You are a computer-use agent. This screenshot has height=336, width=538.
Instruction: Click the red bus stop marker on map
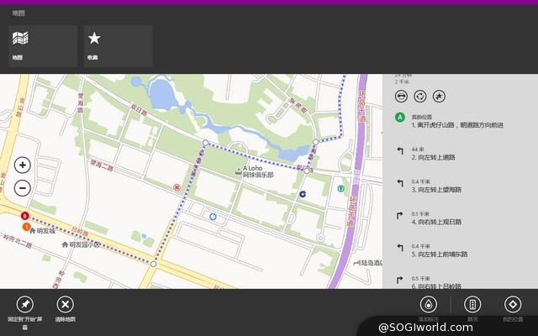pyautogui.click(x=177, y=187)
